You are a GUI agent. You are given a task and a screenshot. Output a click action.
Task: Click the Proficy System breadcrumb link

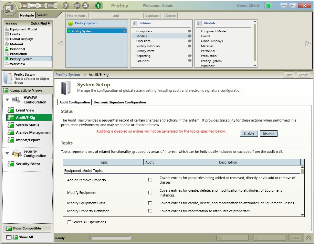(68, 75)
